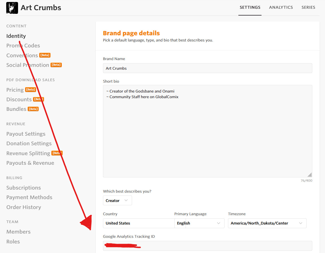Go to Conventions settings
Screen dimensions: 325x253
coord(22,55)
